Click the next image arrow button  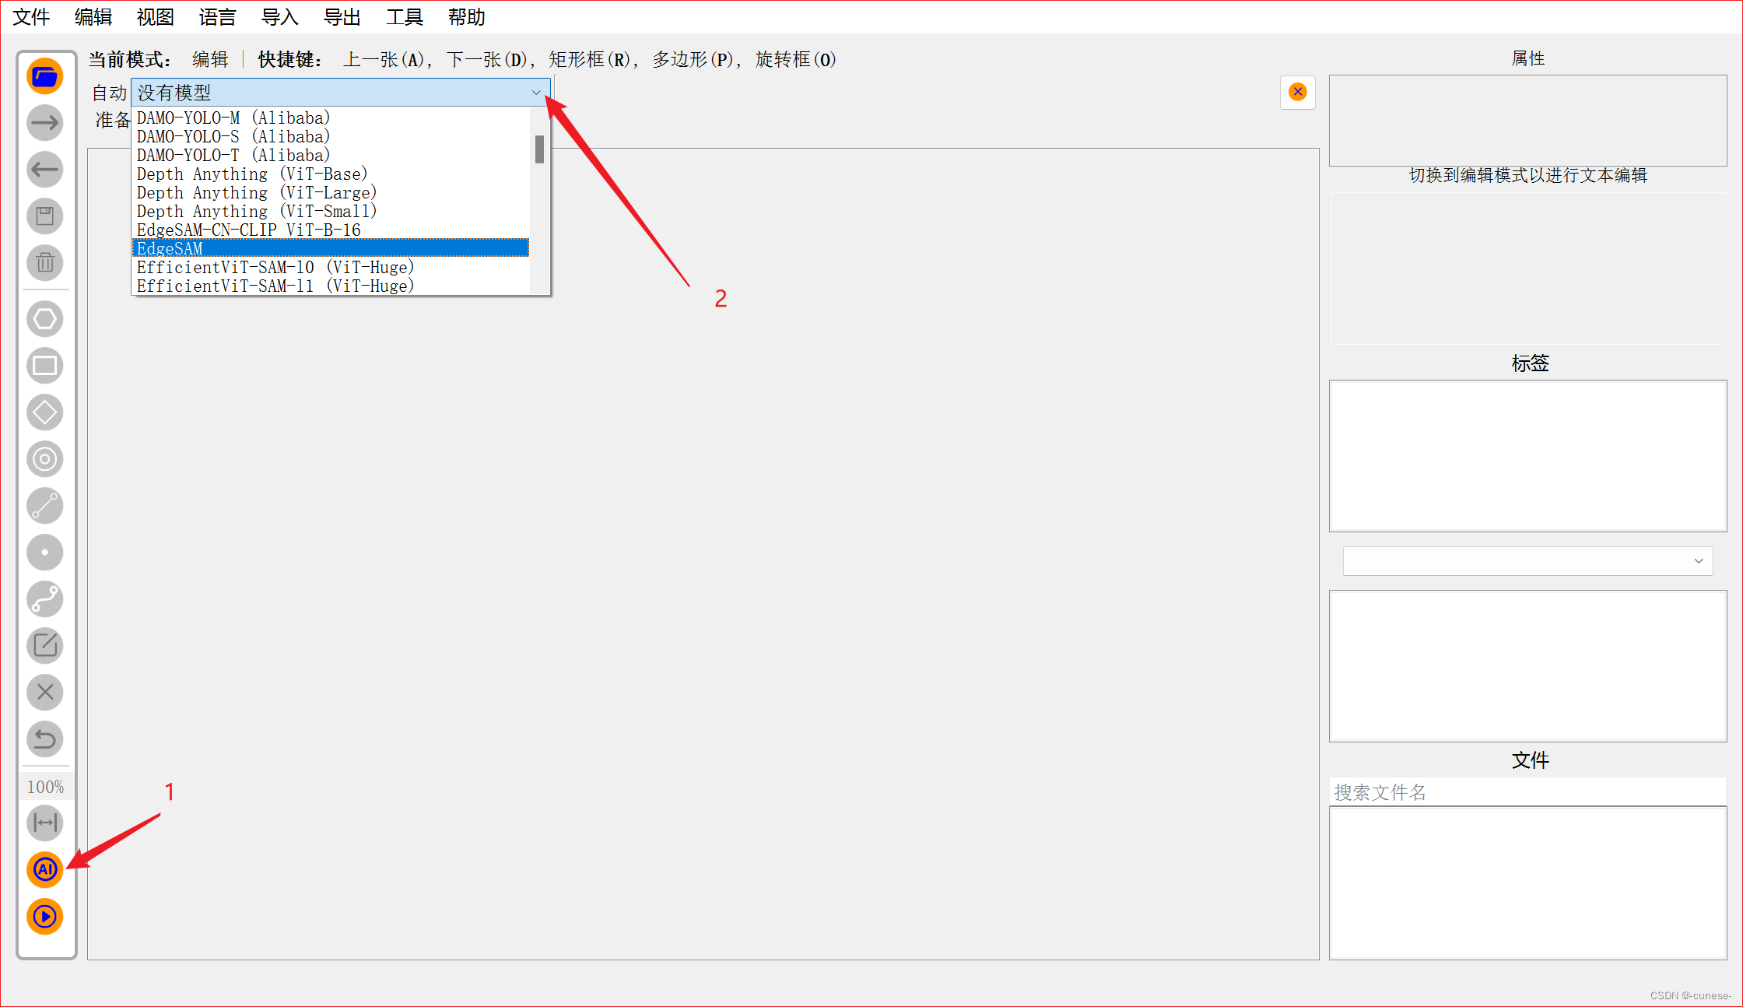click(44, 123)
